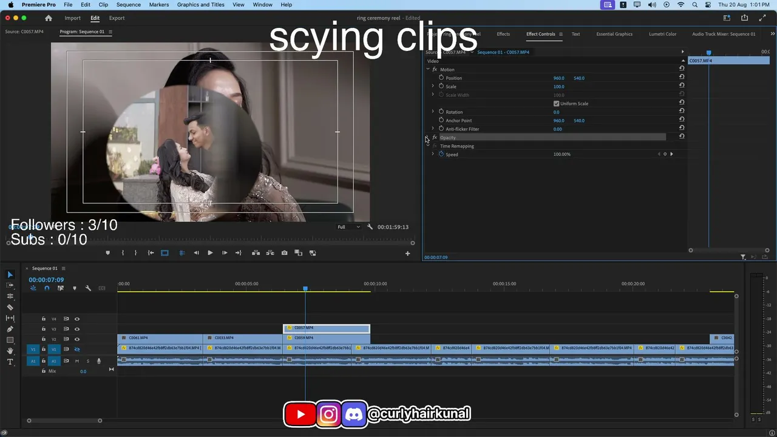777x437 pixels.
Task: Open the Sequence 01 timeline panel menu
Action: [x=63, y=268]
